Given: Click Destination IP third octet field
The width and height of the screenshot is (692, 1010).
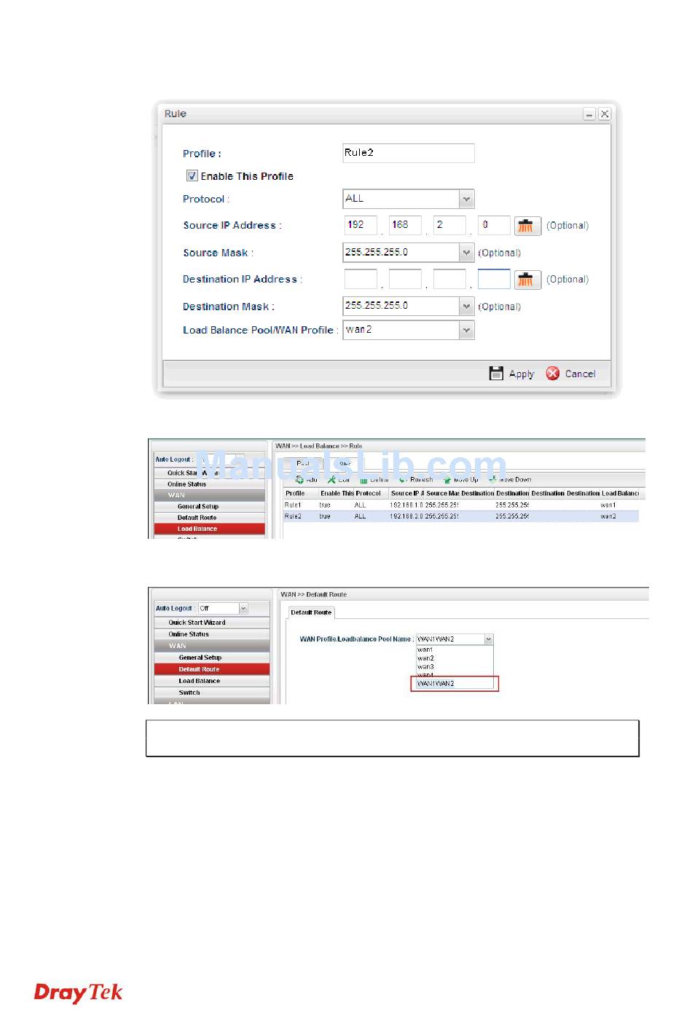Looking at the screenshot, I should 449,279.
